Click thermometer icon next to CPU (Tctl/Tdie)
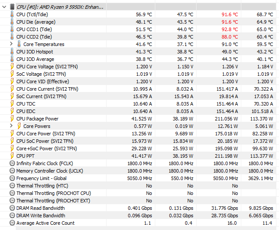 (x=12, y=14)
